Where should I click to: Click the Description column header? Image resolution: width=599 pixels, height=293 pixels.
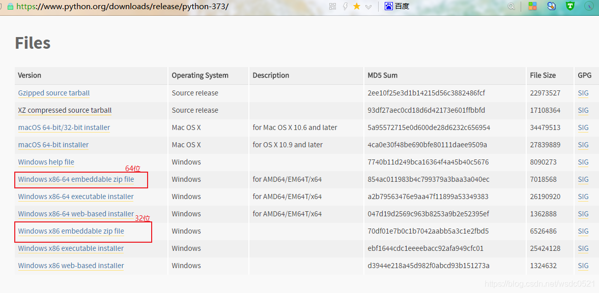(x=271, y=76)
